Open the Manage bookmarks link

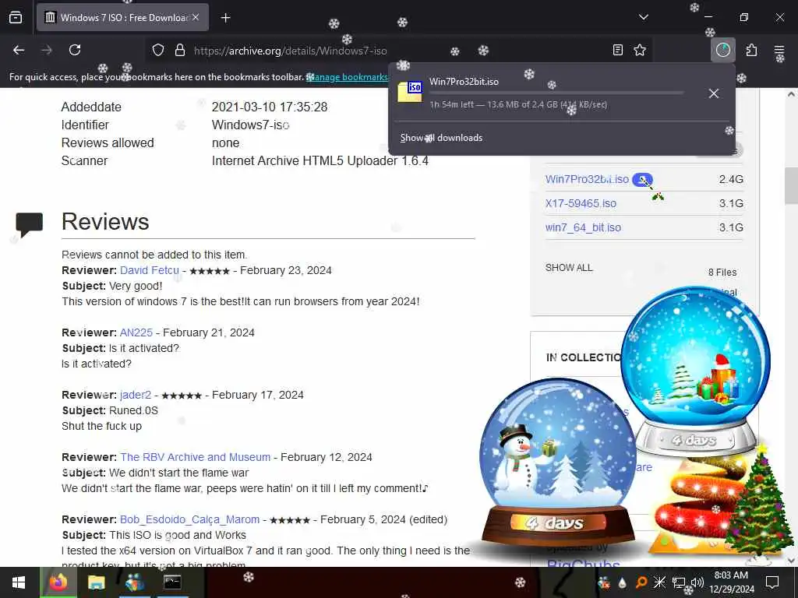pos(348,77)
